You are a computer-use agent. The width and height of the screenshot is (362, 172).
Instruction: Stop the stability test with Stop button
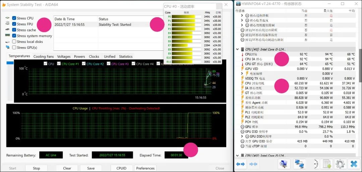[x=36, y=168]
